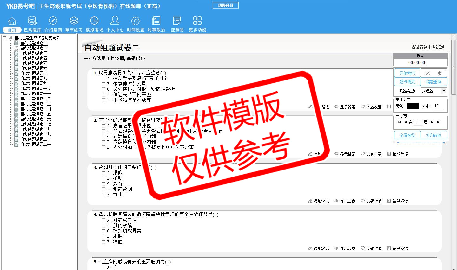Open 章节练习 chapter practice icon
This screenshot has height=270, width=457.
[x=74, y=21]
